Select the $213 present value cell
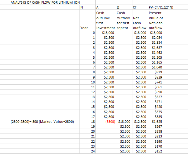This screenshot has height=154, width=188. tap(156, 136)
